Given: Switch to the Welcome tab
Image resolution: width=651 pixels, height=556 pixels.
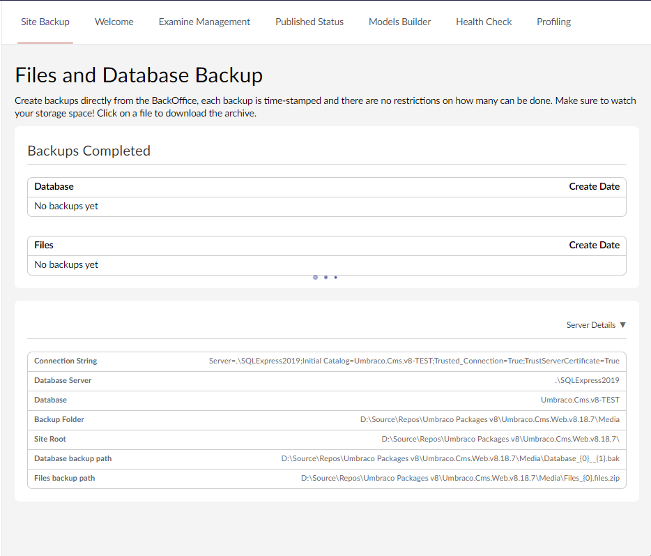Looking at the screenshot, I should click(114, 22).
